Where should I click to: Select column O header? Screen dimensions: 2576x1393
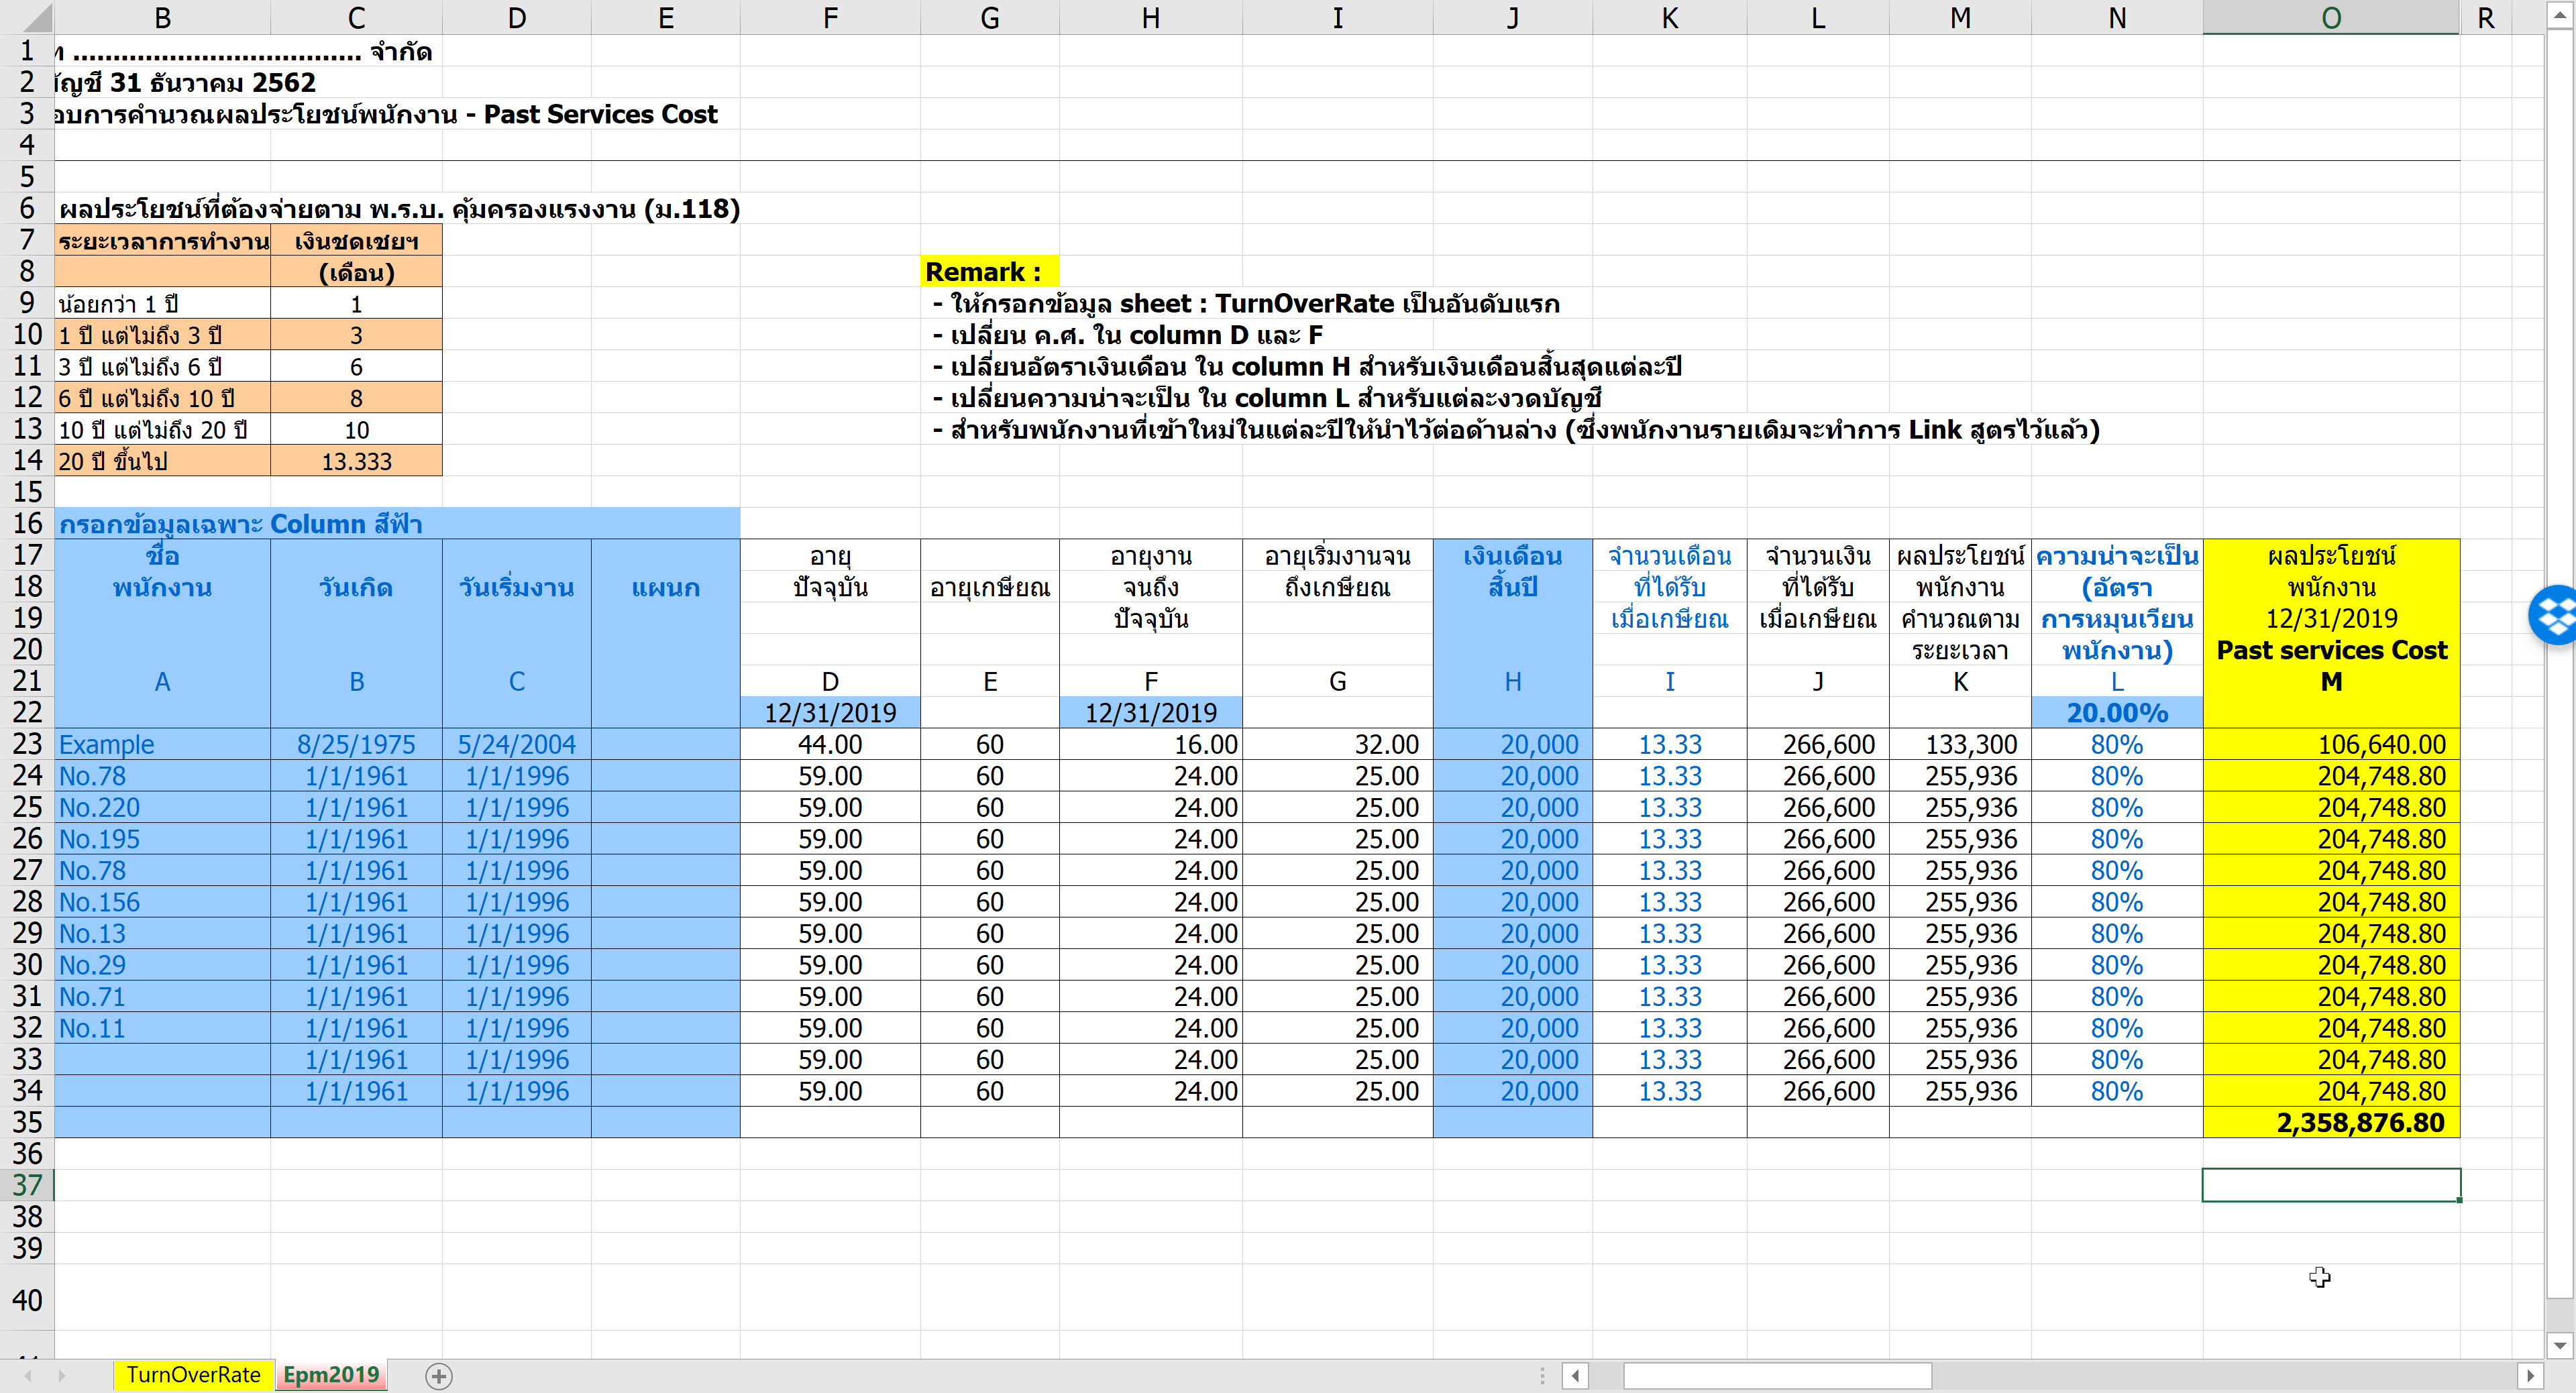pos(2331,17)
